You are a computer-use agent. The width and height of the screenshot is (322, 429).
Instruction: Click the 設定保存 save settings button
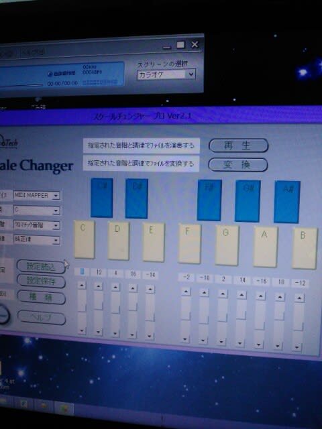[x=41, y=282]
